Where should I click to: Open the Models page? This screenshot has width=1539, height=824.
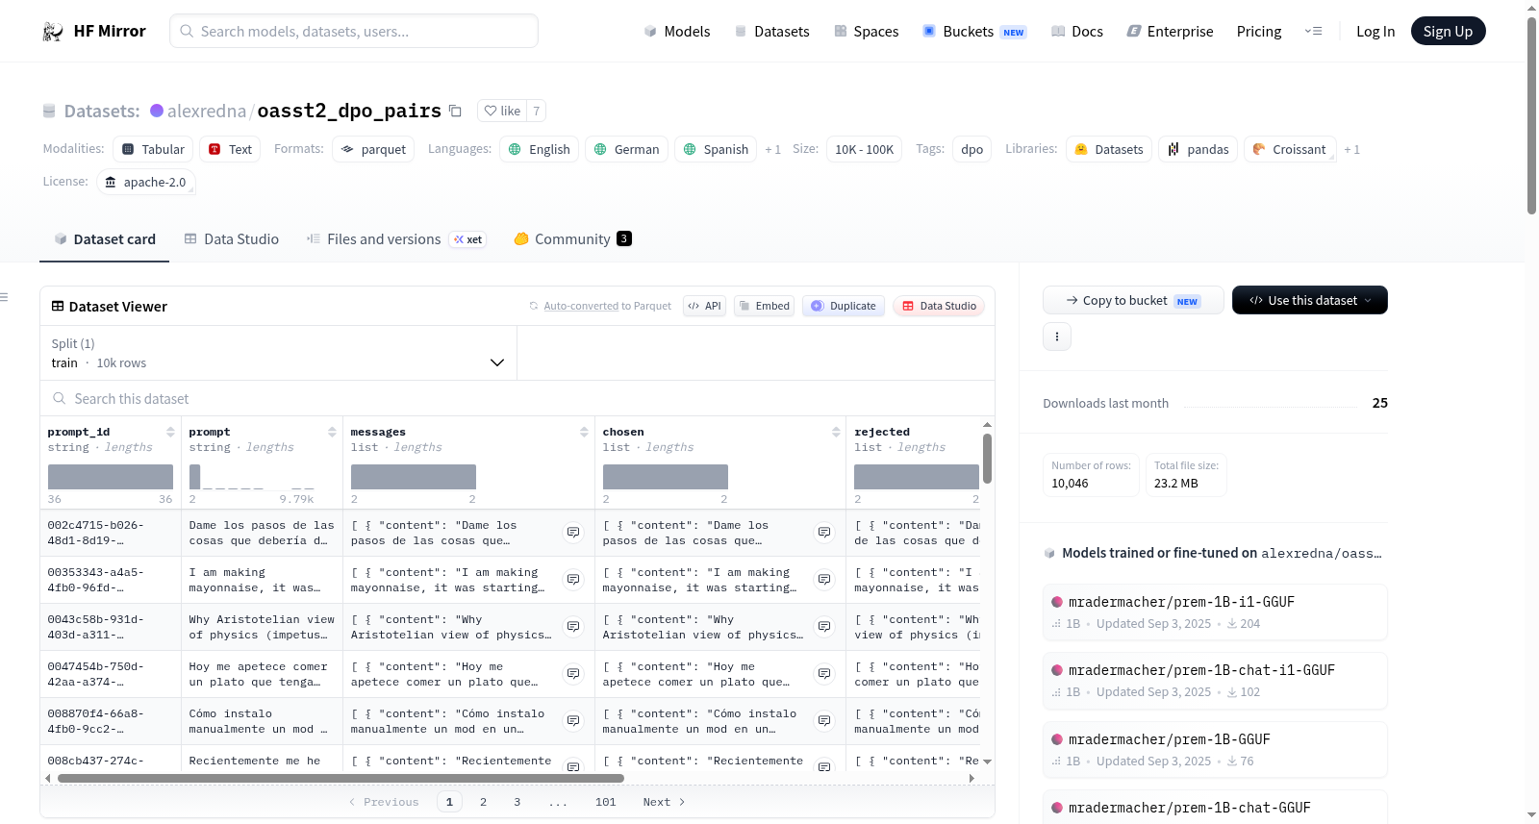(677, 31)
